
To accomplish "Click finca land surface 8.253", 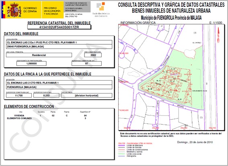I will pos(46,95).
